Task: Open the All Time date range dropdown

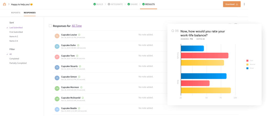Action: pos(77,26)
